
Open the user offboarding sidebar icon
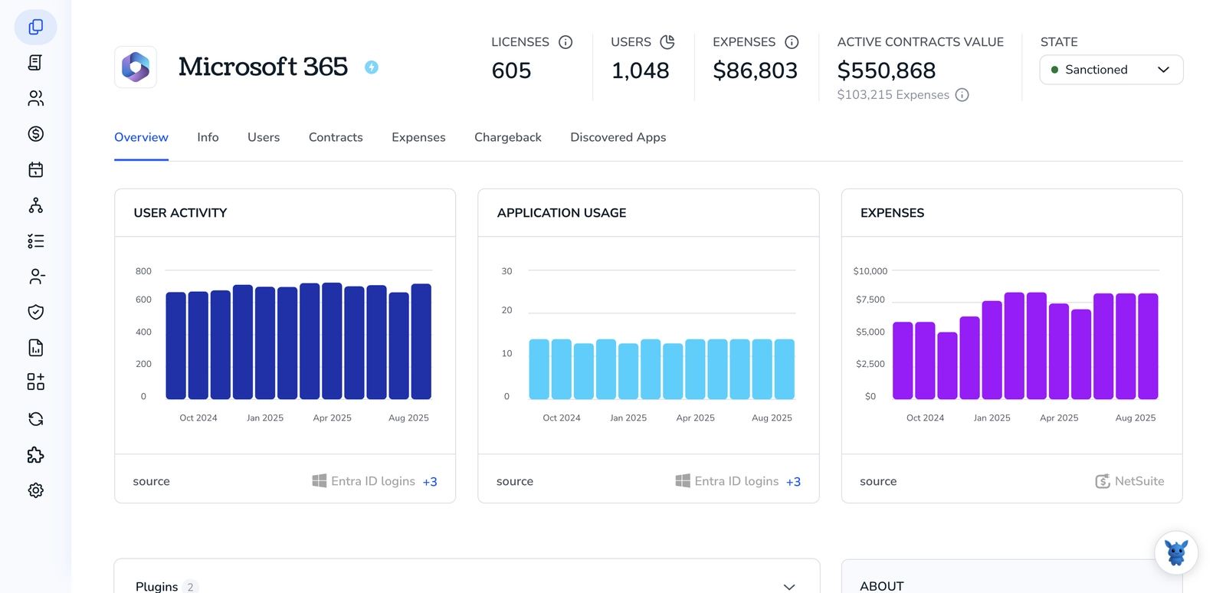pyautogui.click(x=35, y=277)
